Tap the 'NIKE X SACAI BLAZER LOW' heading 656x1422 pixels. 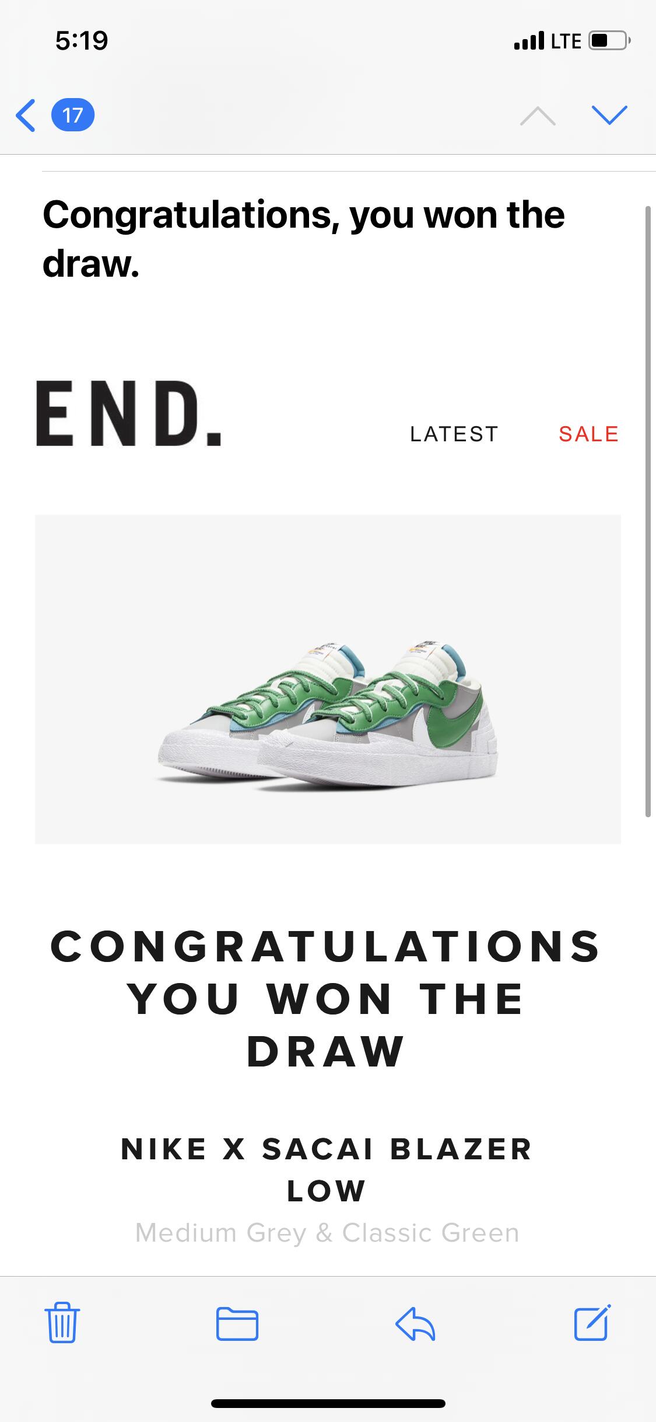pyautogui.click(x=327, y=1170)
